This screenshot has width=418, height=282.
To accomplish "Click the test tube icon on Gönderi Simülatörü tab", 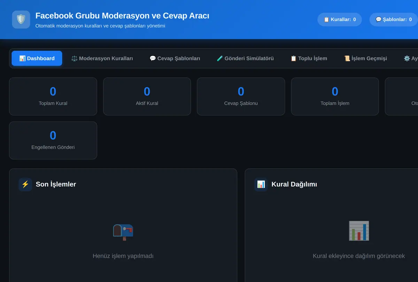I will point(220,58).
